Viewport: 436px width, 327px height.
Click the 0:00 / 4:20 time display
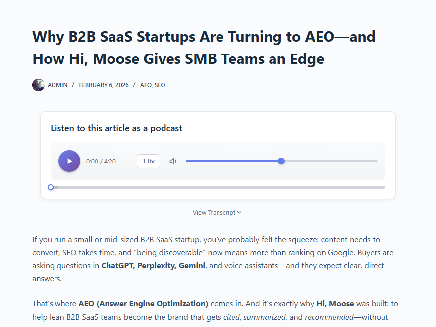[x=101, y=161]
